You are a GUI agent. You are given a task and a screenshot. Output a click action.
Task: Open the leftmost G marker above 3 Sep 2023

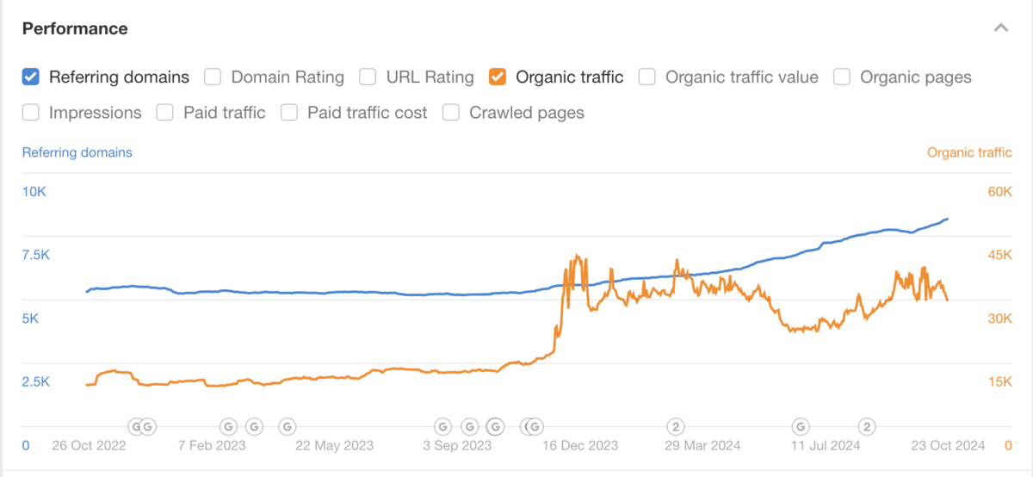(442, 426)
